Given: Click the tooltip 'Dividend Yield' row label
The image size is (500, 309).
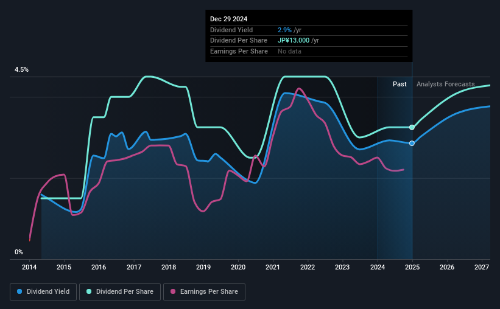Looking at the screenshot, I should [231, 30].
